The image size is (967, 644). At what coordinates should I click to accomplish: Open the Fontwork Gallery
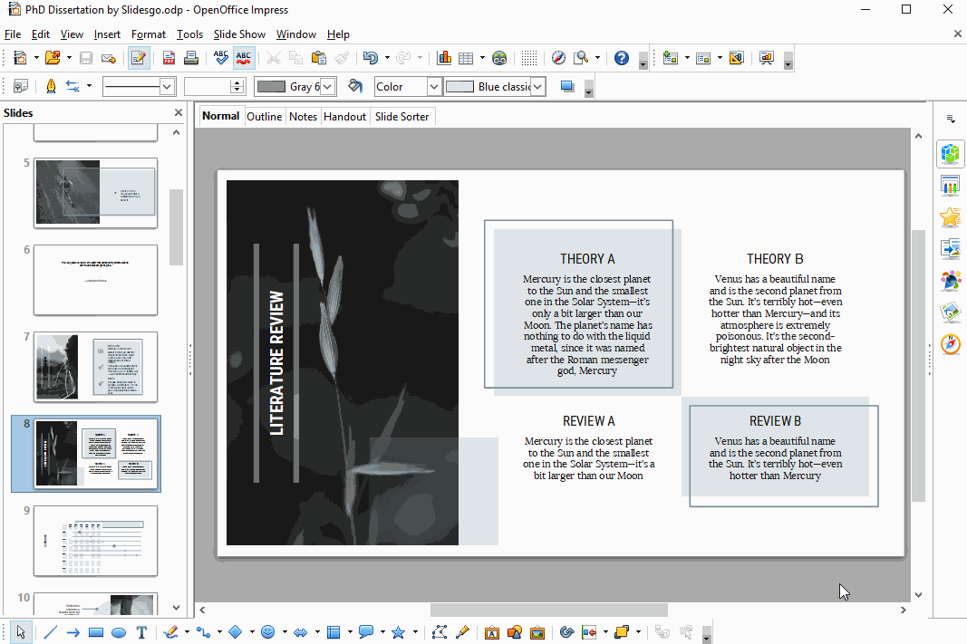click(x=492, y=632)
